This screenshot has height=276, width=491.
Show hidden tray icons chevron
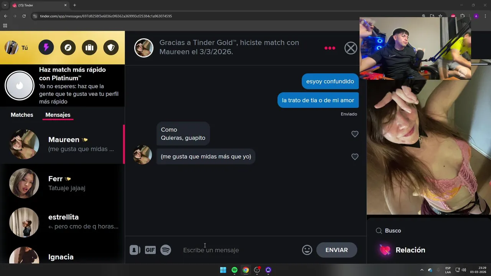click(422, 270)
